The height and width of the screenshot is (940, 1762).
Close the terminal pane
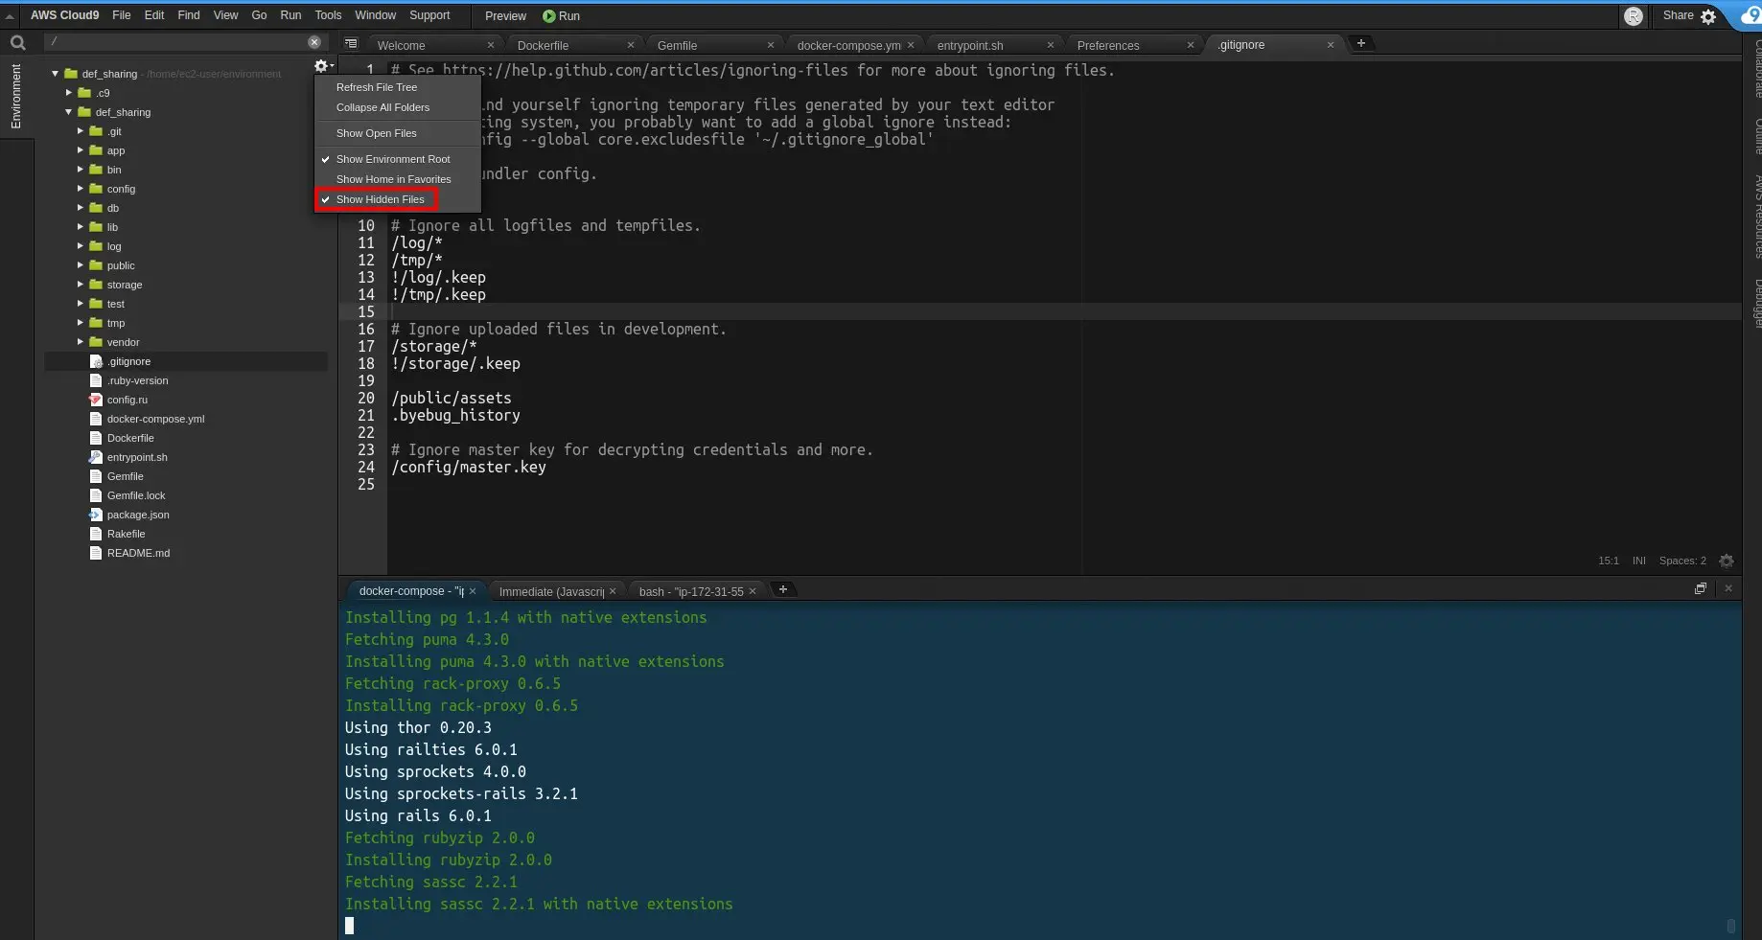[1728, 588]
